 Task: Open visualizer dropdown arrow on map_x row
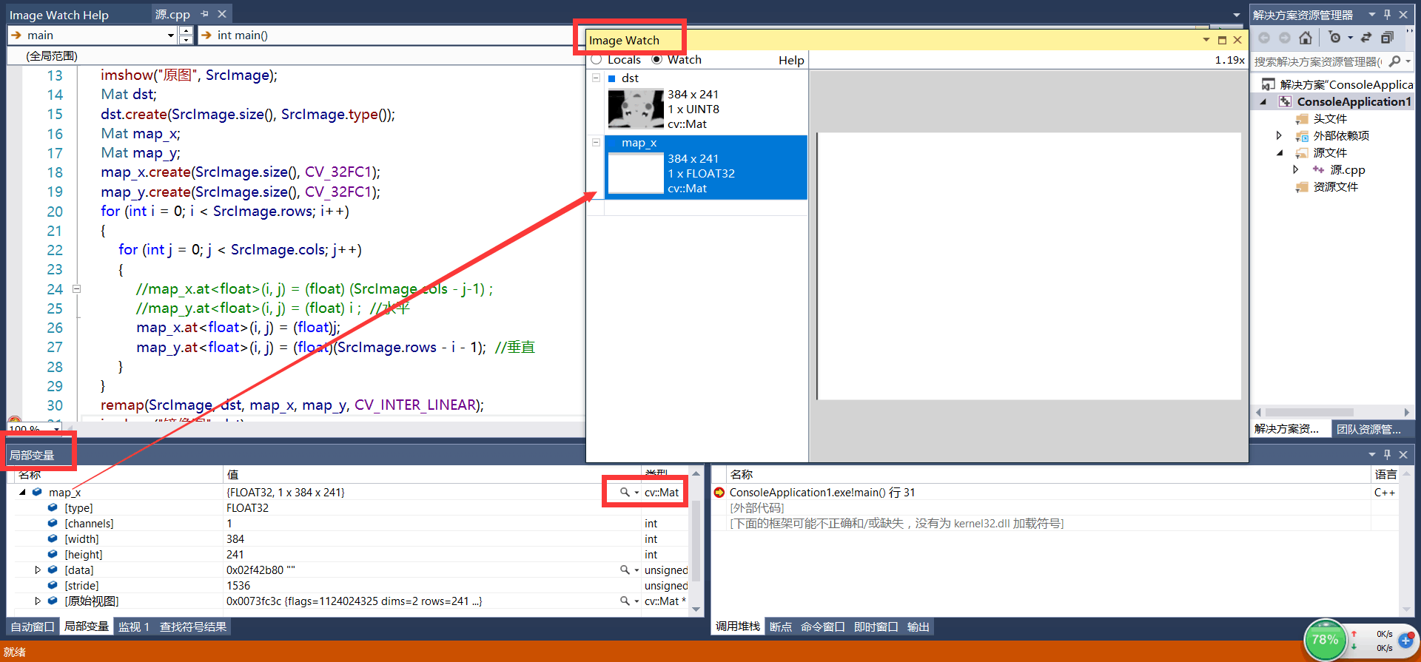click(636, 493)
